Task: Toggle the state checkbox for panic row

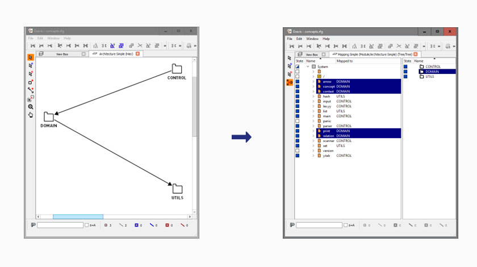Action: coord(297,121)
